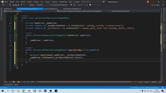Open GitHub Desktop from the taskbar
166x93 pixels.
click(40, 91)
